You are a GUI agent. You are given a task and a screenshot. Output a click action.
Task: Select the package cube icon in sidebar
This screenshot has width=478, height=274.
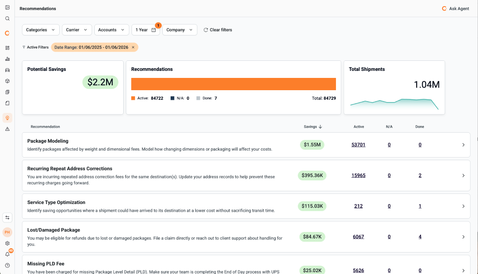pyautogui.click(x=7, y=81)
